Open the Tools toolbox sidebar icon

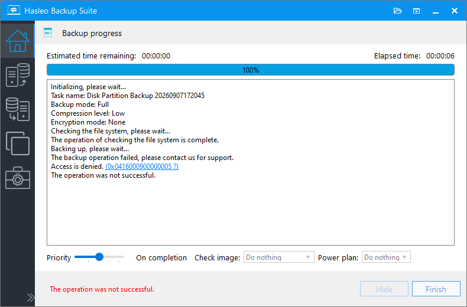18,178
